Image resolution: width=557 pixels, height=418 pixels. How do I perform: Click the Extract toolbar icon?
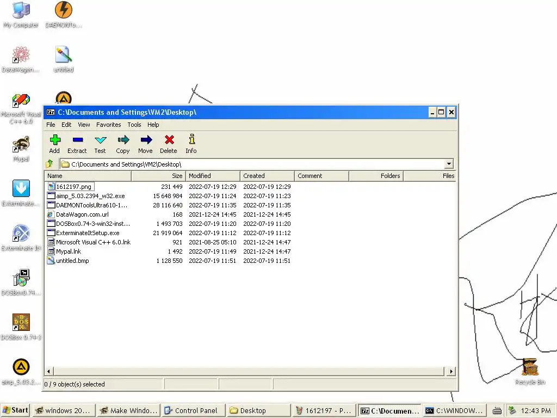coord(77,140)
